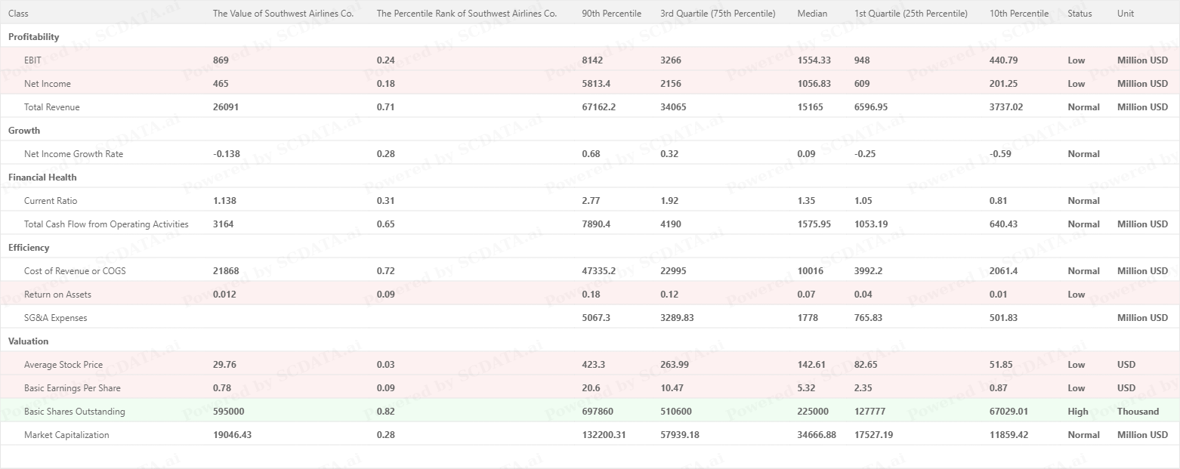Select the Current Ratio value 1.138

click(225, 201)
